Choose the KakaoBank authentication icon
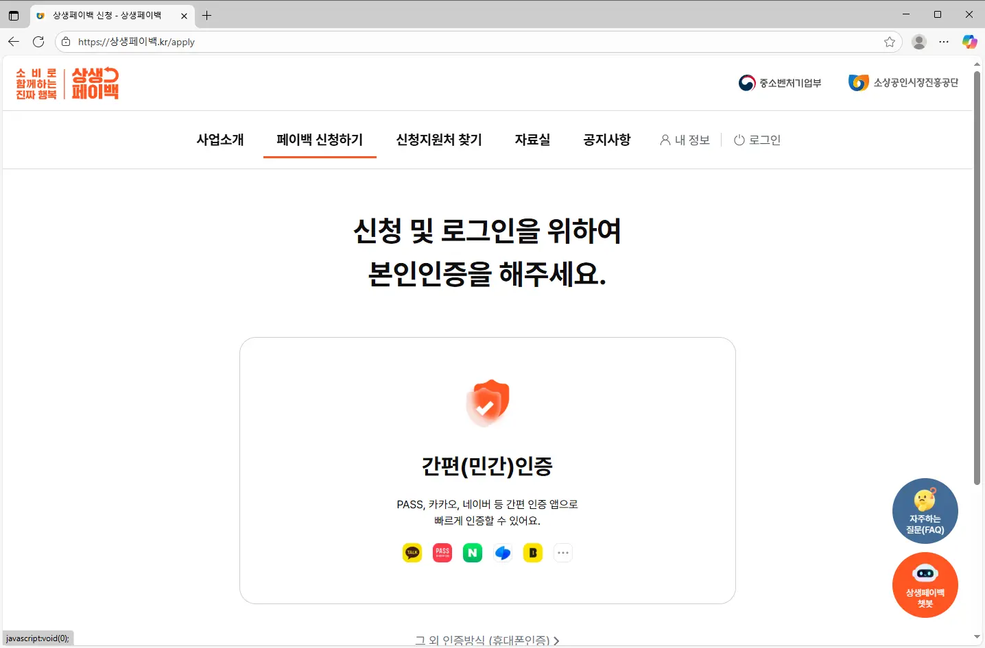This screenshot has width=985, height=648. [x=533, y=553]
